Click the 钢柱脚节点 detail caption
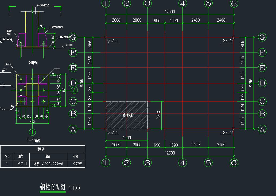Viewport: 276px width, 196px height. coord(33,63)
